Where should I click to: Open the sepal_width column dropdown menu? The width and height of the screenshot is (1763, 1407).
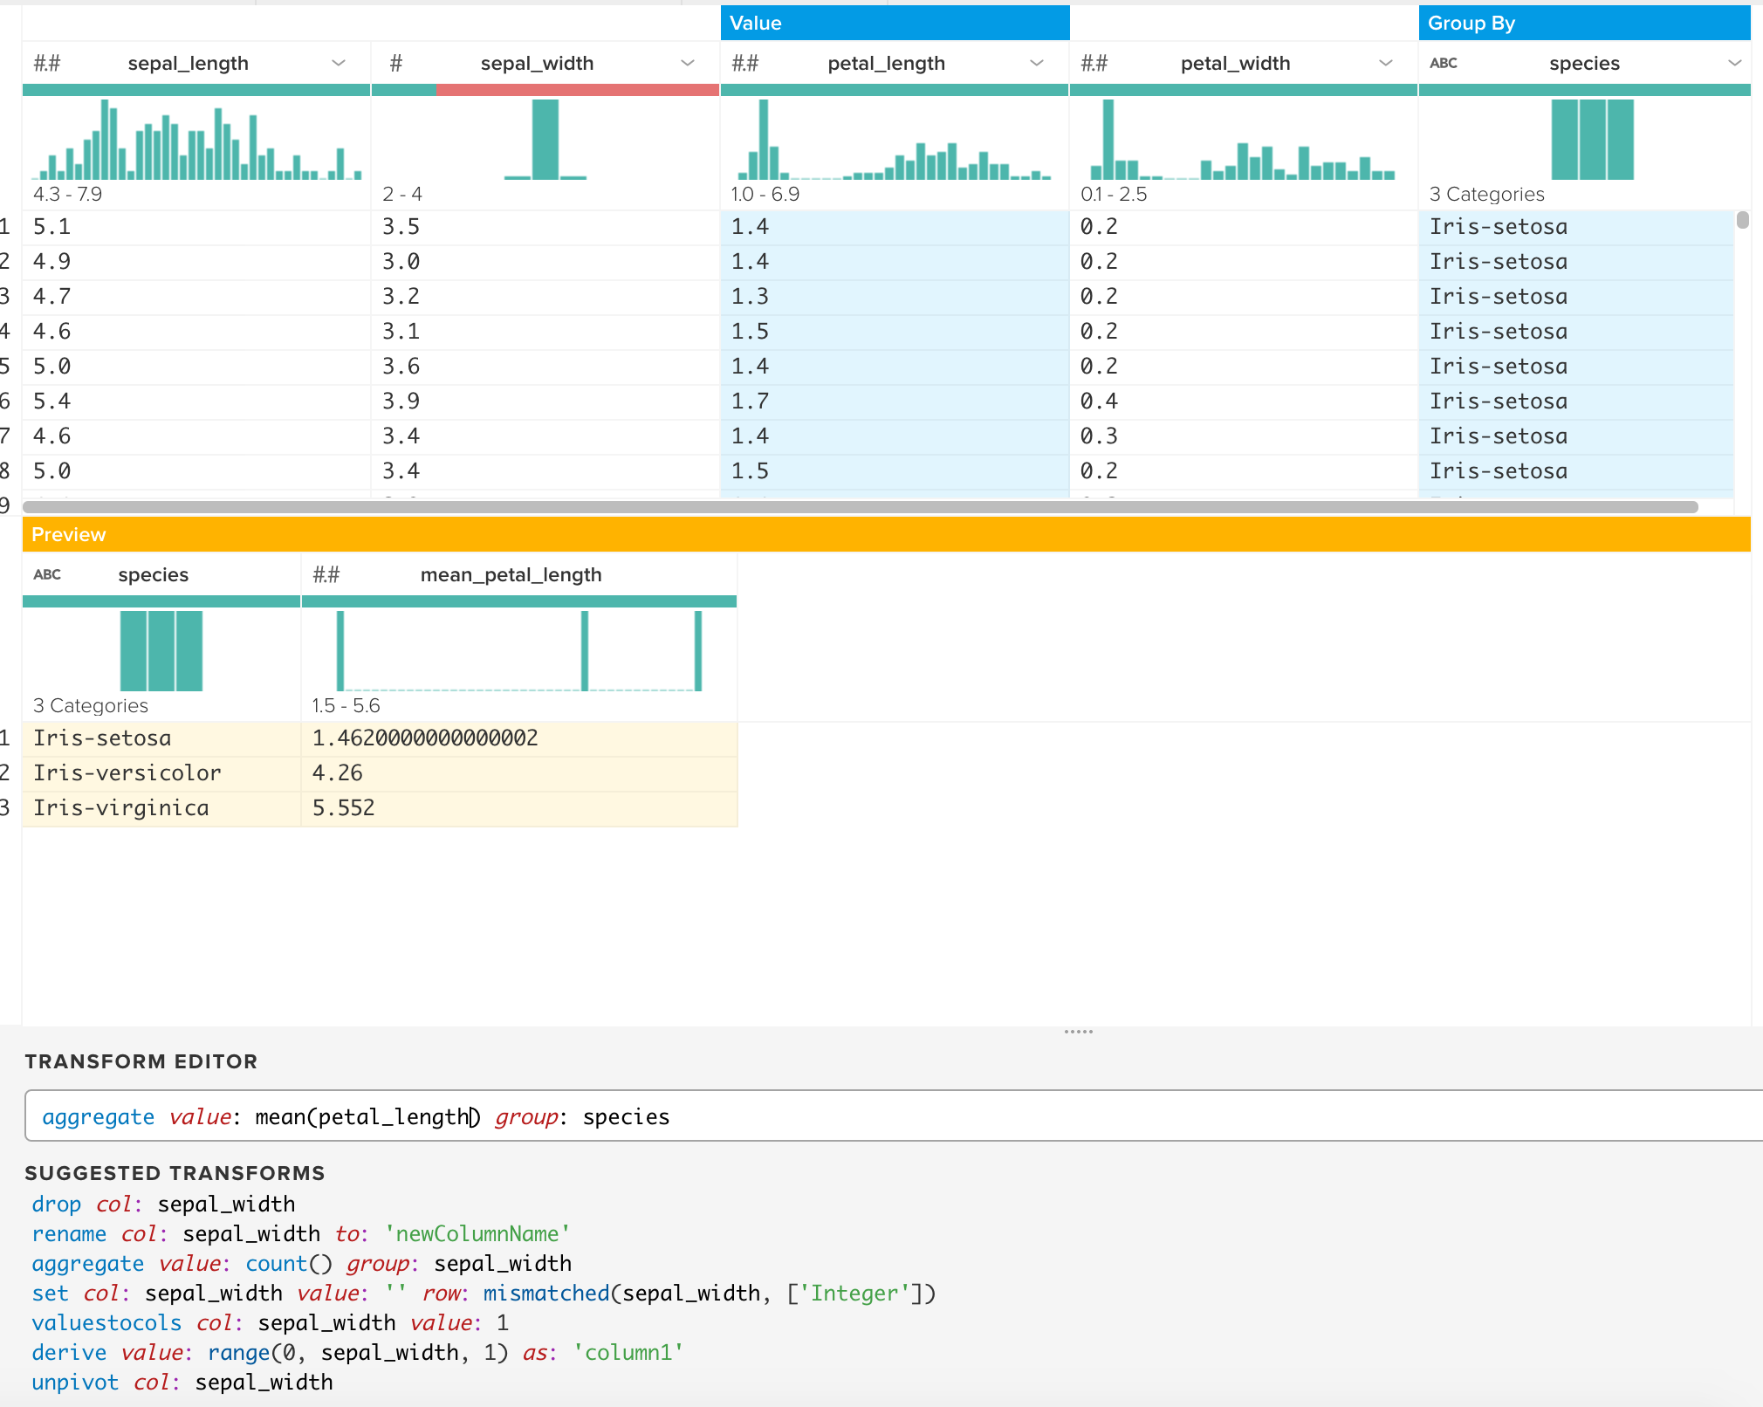688,64
